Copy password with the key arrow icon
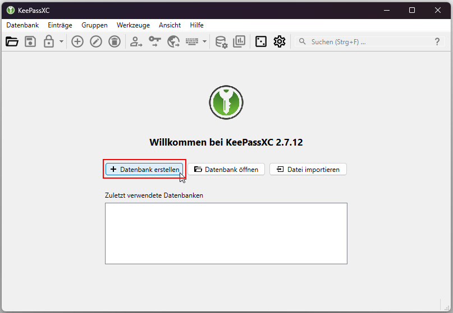Screen dimensions: 453x313 pos(155,42)
